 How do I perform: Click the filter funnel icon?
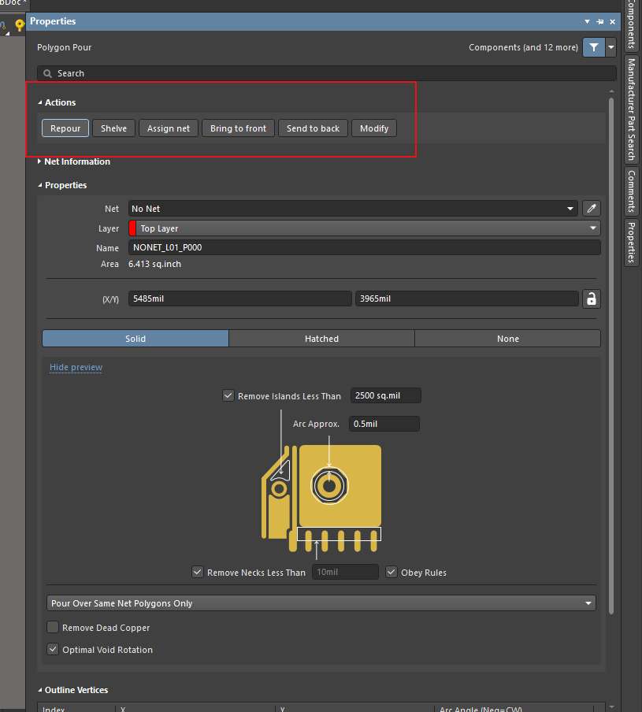[x=593, y=47]
